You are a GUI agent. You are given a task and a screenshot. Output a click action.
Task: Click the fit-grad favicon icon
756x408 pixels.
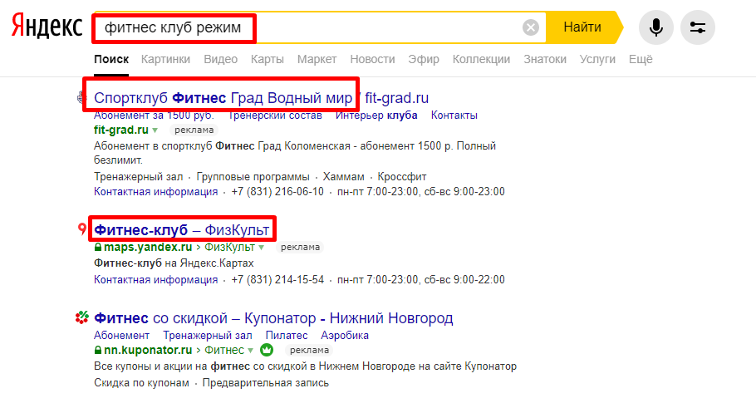(x=81, y=98)
